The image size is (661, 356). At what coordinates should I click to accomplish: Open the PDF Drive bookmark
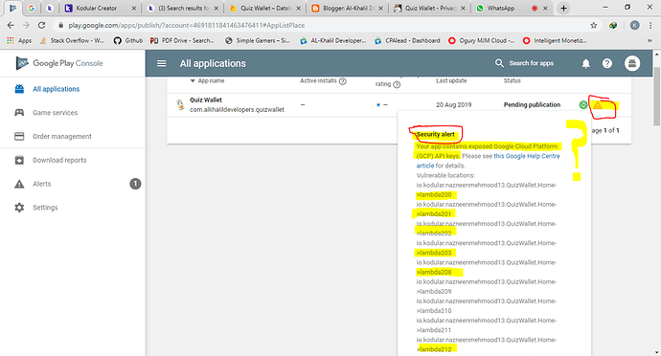point(182,41)
